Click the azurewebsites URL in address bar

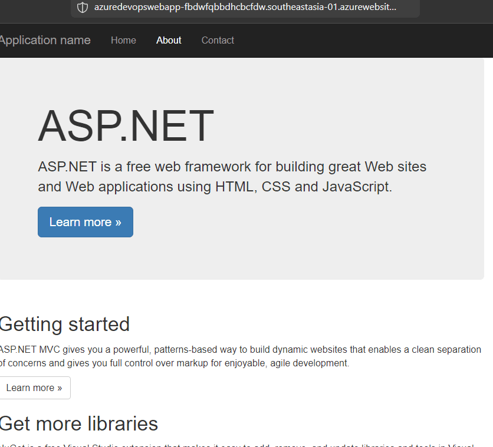tap(245, 7)
